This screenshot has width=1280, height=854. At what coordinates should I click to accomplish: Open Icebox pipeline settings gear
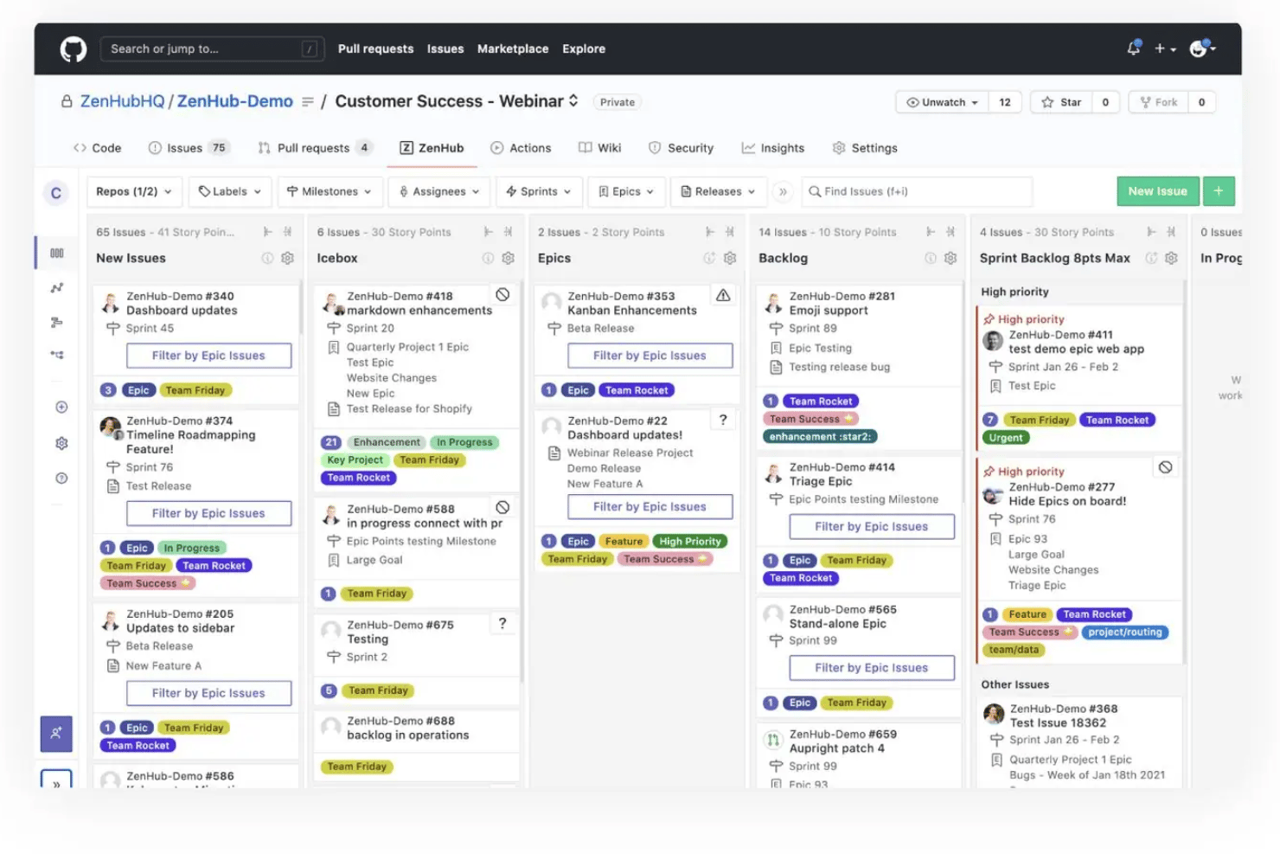(x=509, y=258)
